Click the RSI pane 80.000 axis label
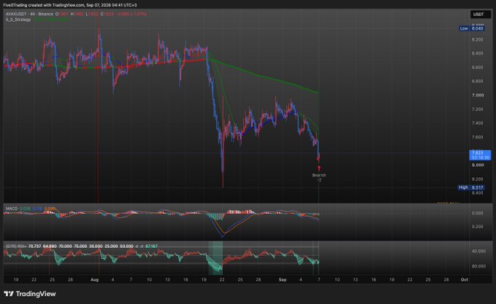The height and width of the screenshot is (304, 496). 478,266
